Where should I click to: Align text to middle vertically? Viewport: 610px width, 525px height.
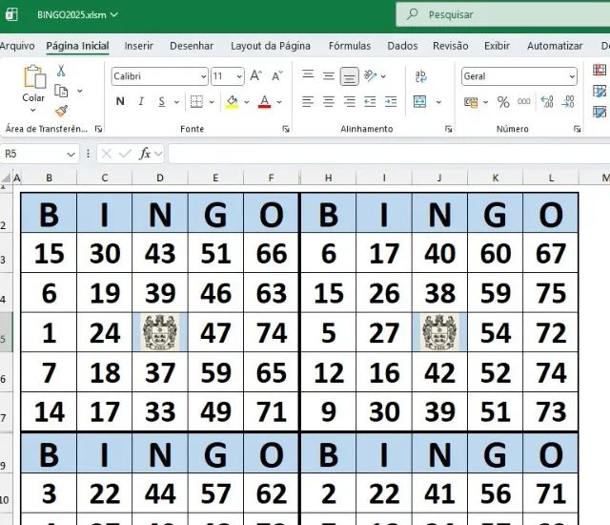coord(329,76)
